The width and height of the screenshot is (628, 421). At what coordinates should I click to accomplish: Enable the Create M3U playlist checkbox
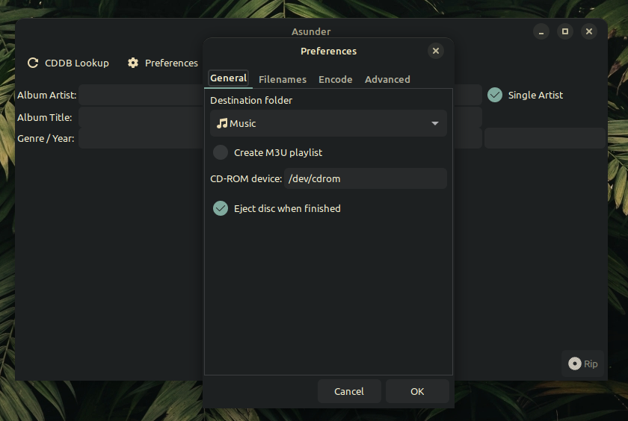(x=221, y=152)
